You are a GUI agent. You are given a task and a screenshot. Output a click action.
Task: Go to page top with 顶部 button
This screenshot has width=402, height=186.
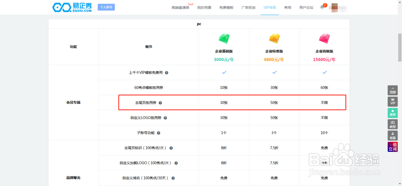392,90
